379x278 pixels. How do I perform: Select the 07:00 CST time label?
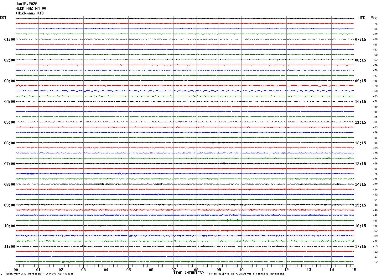click(10, 164)
